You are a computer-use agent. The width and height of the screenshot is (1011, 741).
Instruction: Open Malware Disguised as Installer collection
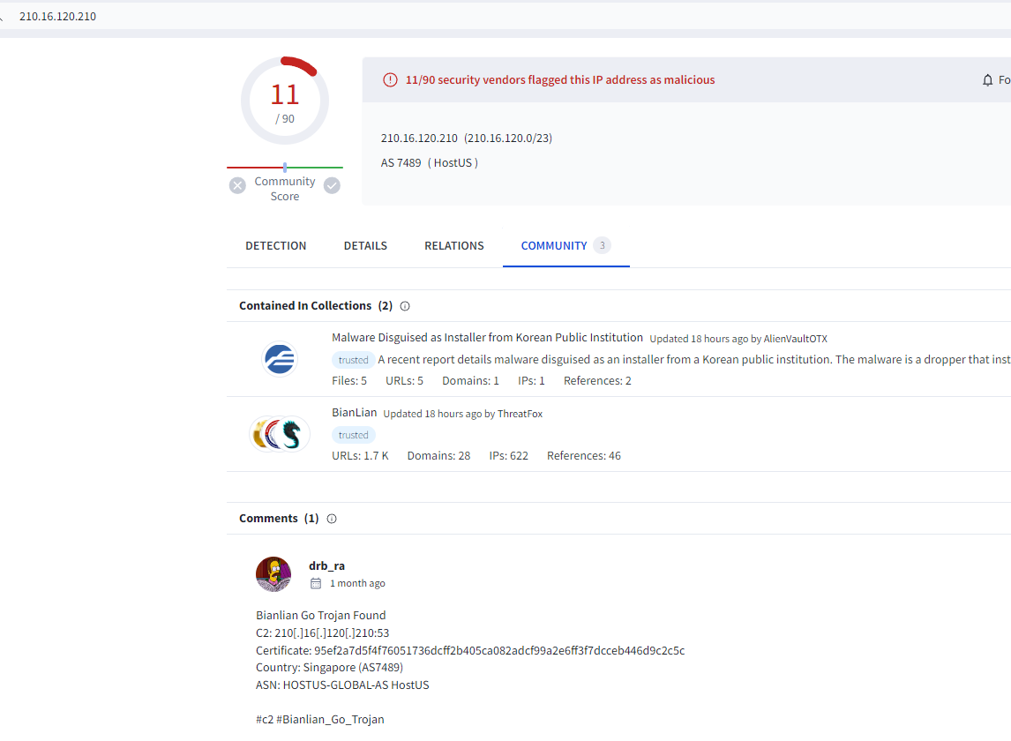tap(488, 337)
